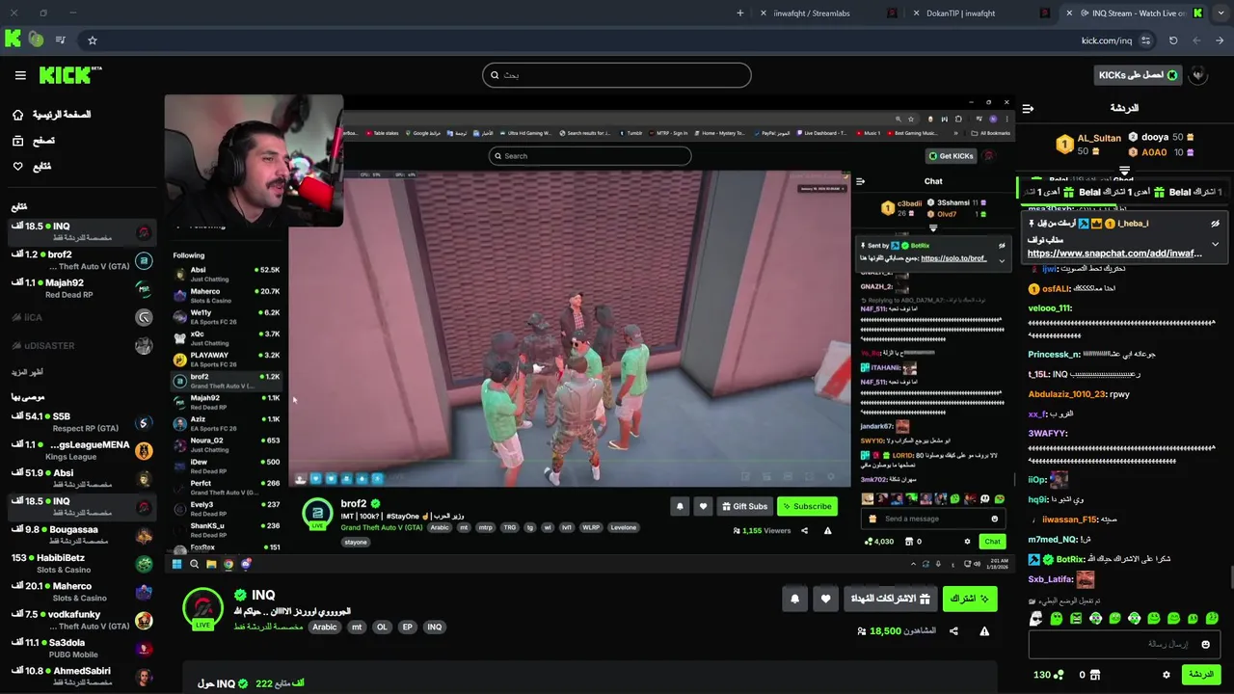Image resolution: width=1234 pixels, height=694 pixels.
Task: Open the emoji picker in chat input
Action: pyautogui.click(x=1205, y=644)
